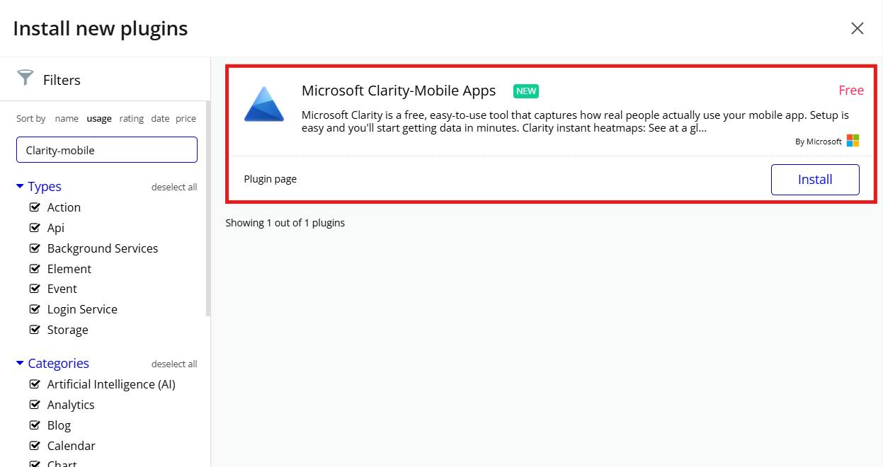Image resolution: width=883 pixels, height=467 pixels.
Task: Uncheck the Artificial Intelligence (AI) category
Action: pyautogui.click(x=35, y=384)
